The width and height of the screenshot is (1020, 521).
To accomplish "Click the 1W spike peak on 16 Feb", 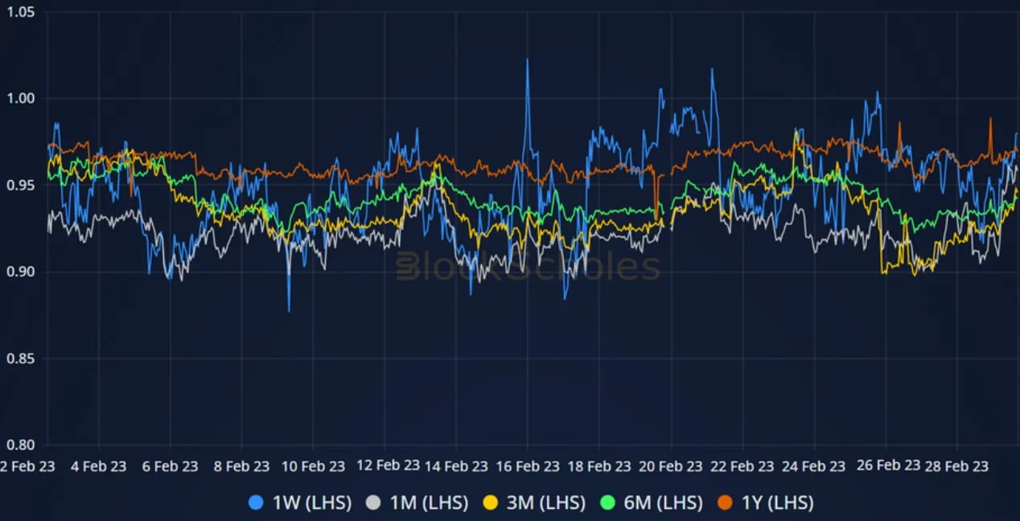I will (527, 59).
